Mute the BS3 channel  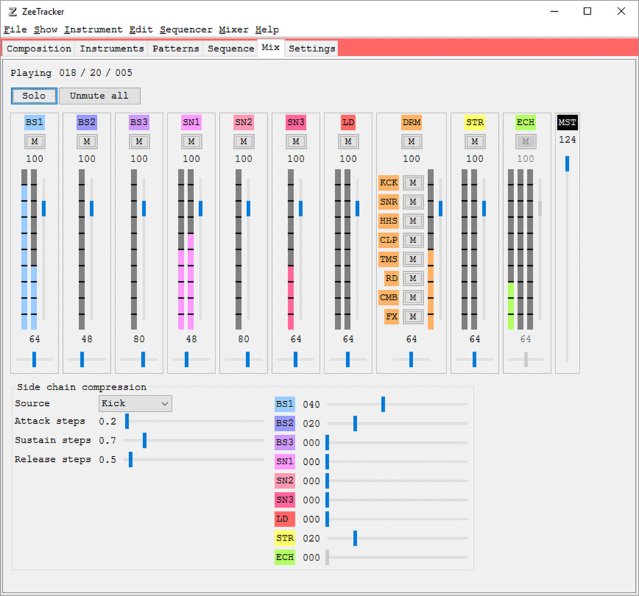coord(139,142)
